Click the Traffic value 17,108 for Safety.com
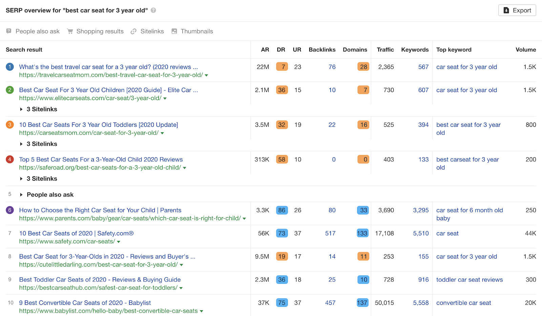The width and height of the screenshot is (542, 316). pos(384,233)
